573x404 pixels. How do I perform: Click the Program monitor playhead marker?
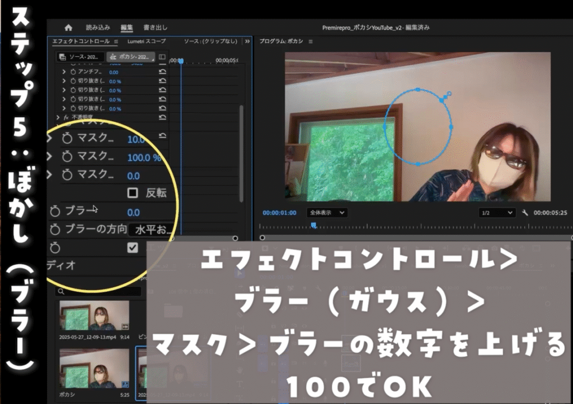(313, 225)
